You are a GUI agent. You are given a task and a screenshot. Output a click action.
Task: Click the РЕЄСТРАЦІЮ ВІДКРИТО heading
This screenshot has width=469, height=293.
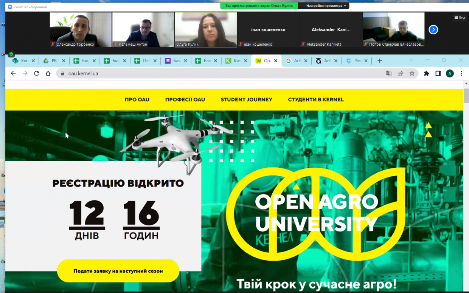pos(118,184)
